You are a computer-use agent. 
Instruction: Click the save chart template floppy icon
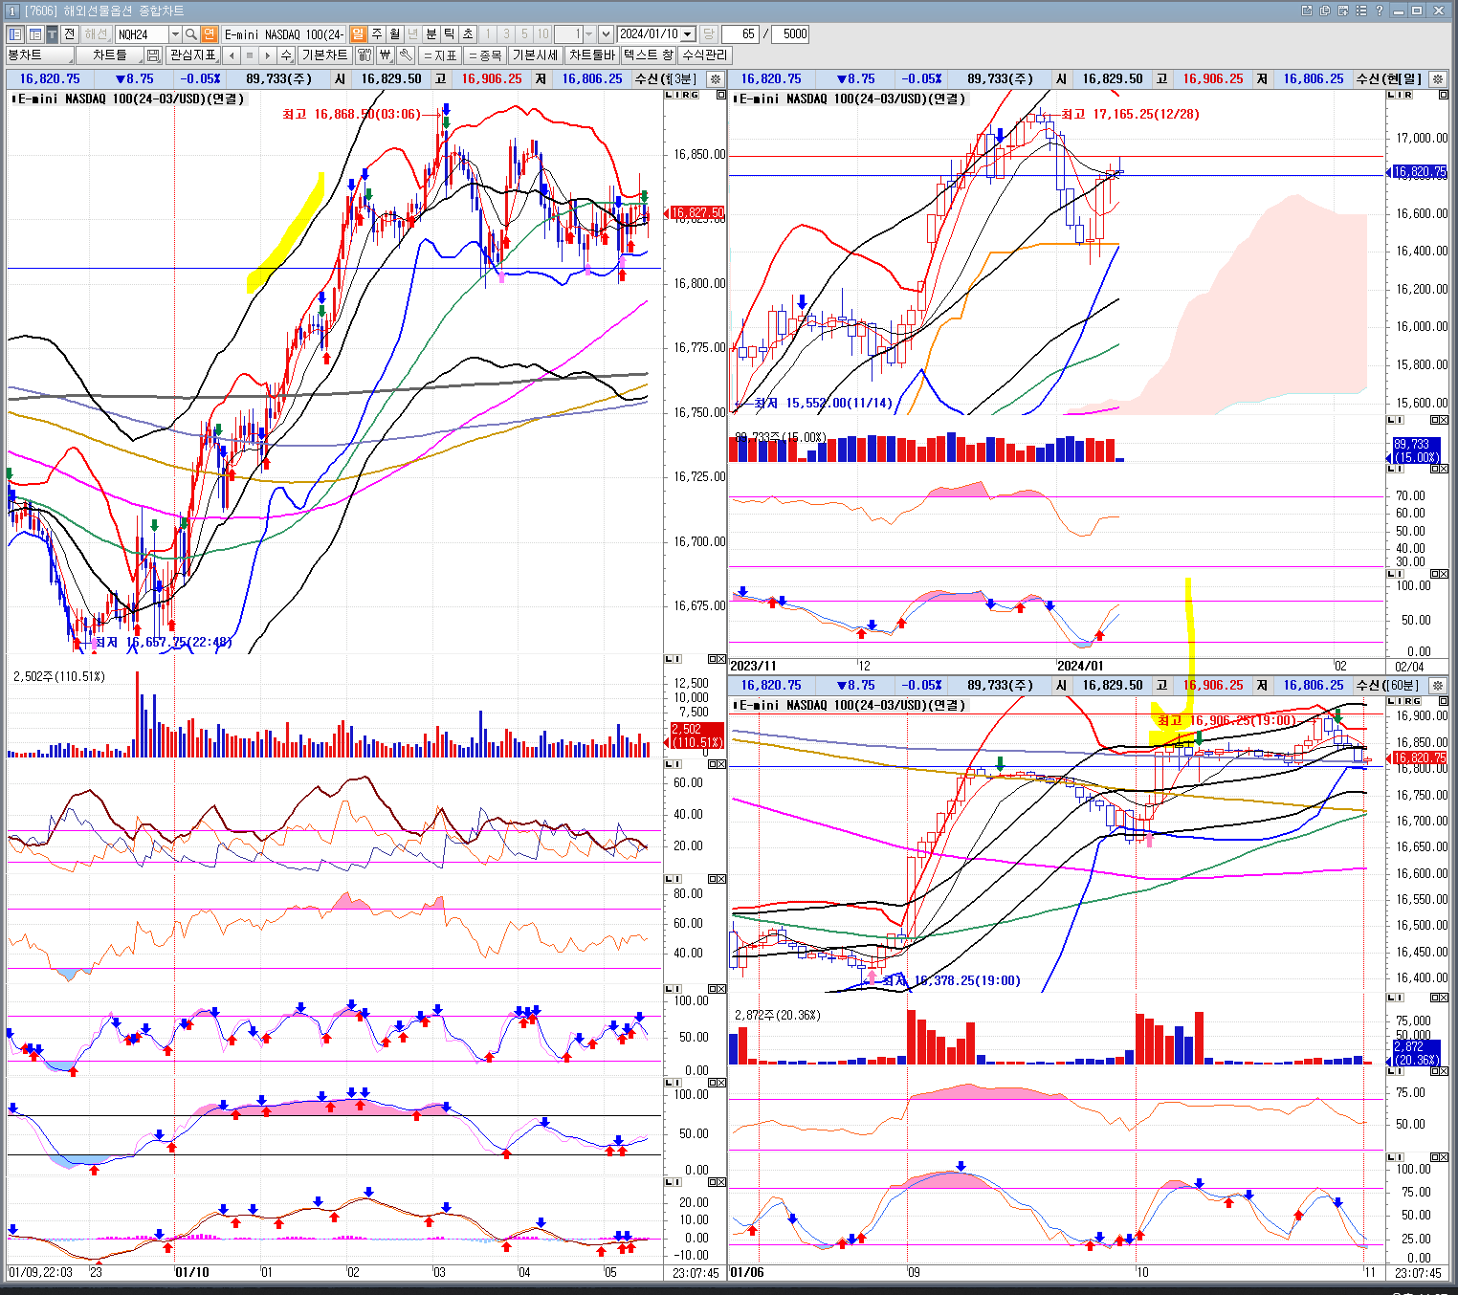point(153,55)
